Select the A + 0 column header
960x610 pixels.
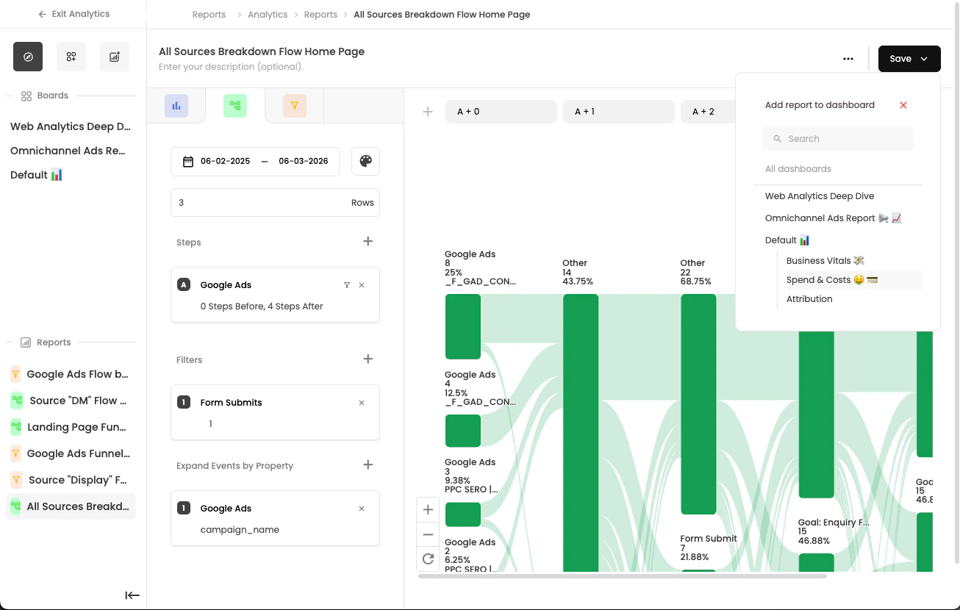click(x=501, y=112)
